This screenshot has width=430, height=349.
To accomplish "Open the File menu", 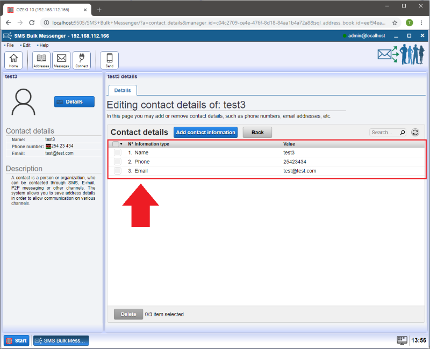I will tap(10, 45).
